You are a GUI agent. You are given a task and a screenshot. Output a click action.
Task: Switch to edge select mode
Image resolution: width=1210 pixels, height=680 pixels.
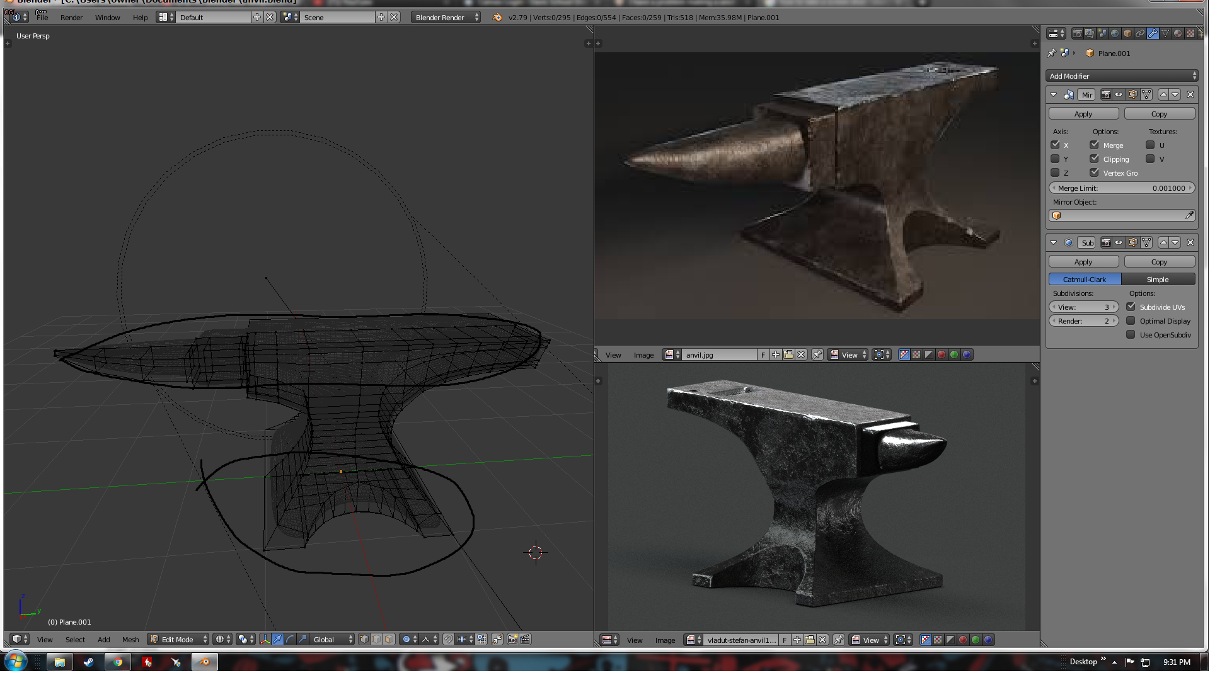point(376,639)
